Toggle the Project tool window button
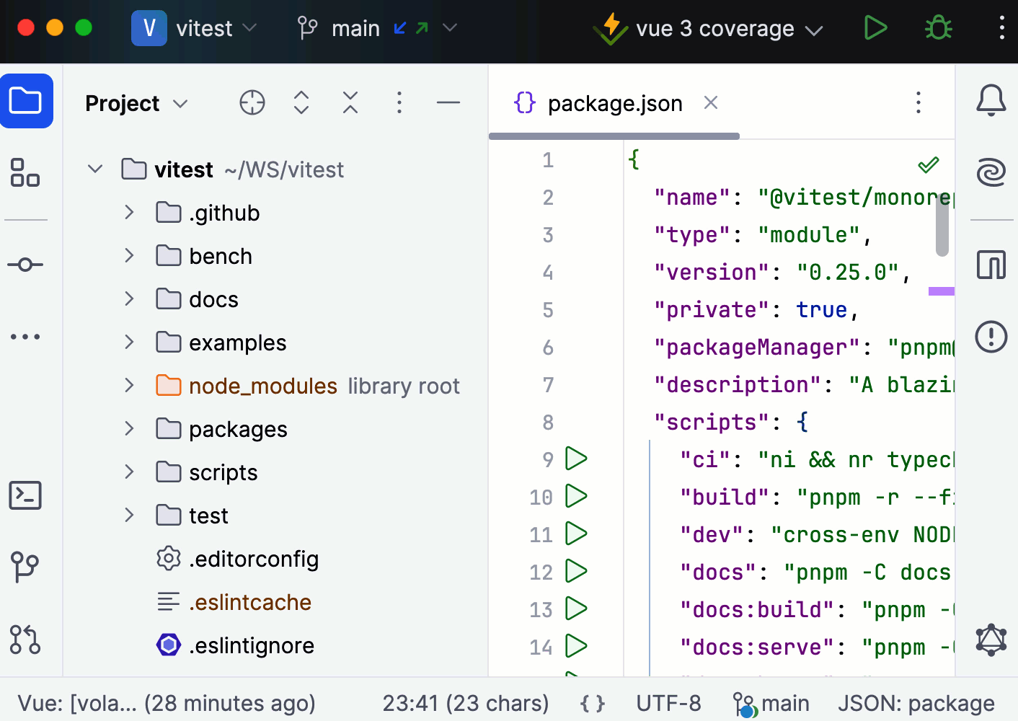 [x=27, y=101]
